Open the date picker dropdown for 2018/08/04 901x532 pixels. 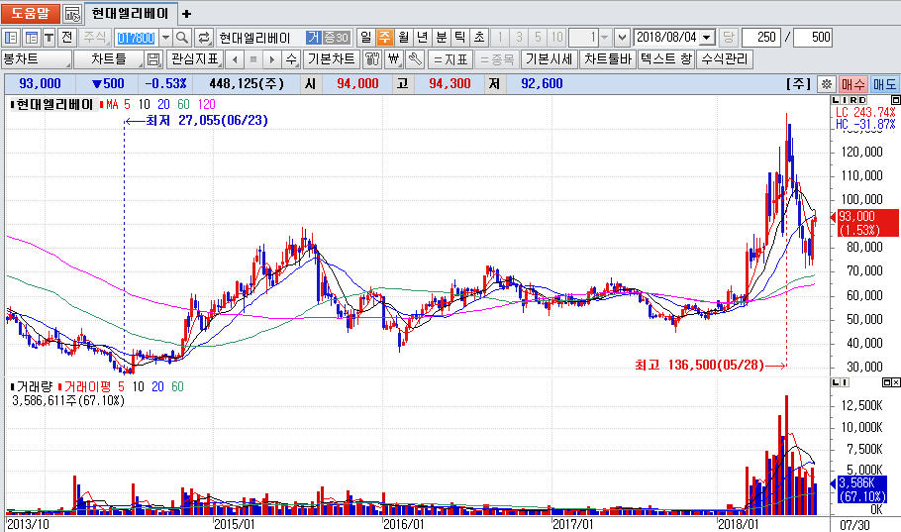[x=706, y=37]
